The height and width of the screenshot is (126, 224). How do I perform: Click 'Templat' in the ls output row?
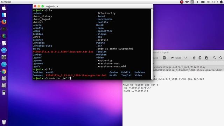point(126,75)
